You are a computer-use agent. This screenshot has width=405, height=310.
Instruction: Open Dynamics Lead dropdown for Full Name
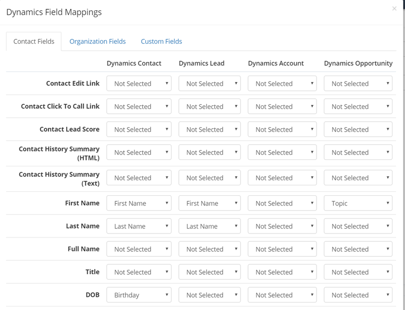pos(210,249)
